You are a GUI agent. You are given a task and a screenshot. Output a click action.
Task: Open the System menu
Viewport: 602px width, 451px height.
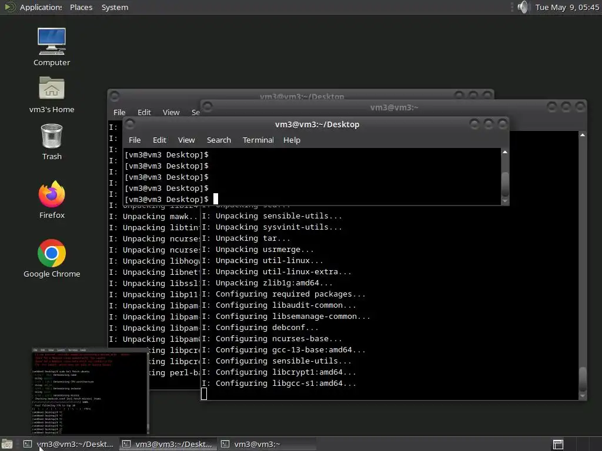tap(115, 7)
